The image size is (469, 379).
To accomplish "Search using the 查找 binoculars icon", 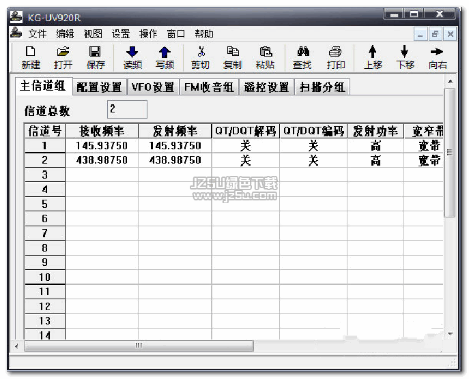I will (x=302, y=58).
